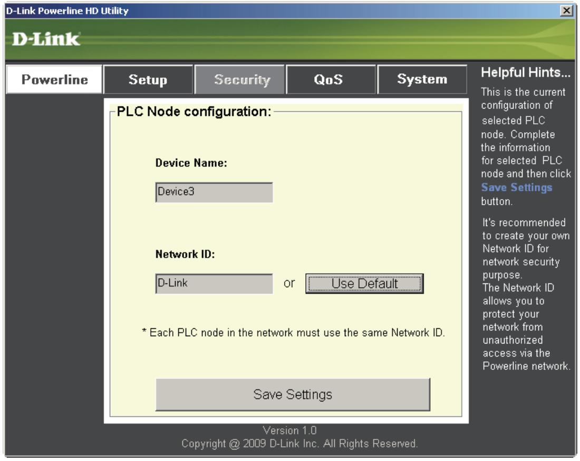580x461 pixels.
Task: Click the Save Settings button
Action: pyautogui.click(x=293, y=395)
